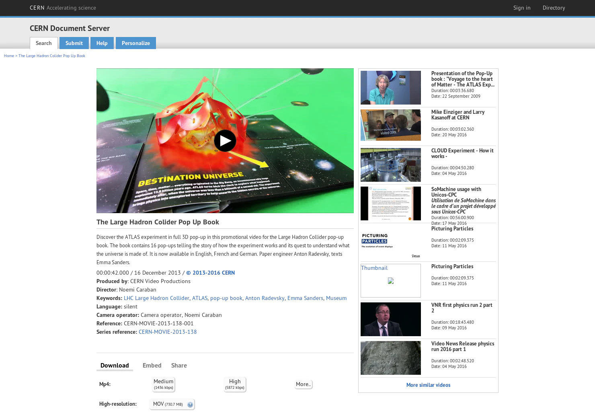The width and height of the screenshot is (595, 417).
Task: Open the Personalize tab
Action: 135,43
